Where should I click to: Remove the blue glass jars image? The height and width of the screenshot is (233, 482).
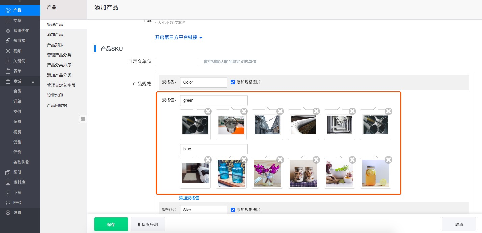click(244, 160)
